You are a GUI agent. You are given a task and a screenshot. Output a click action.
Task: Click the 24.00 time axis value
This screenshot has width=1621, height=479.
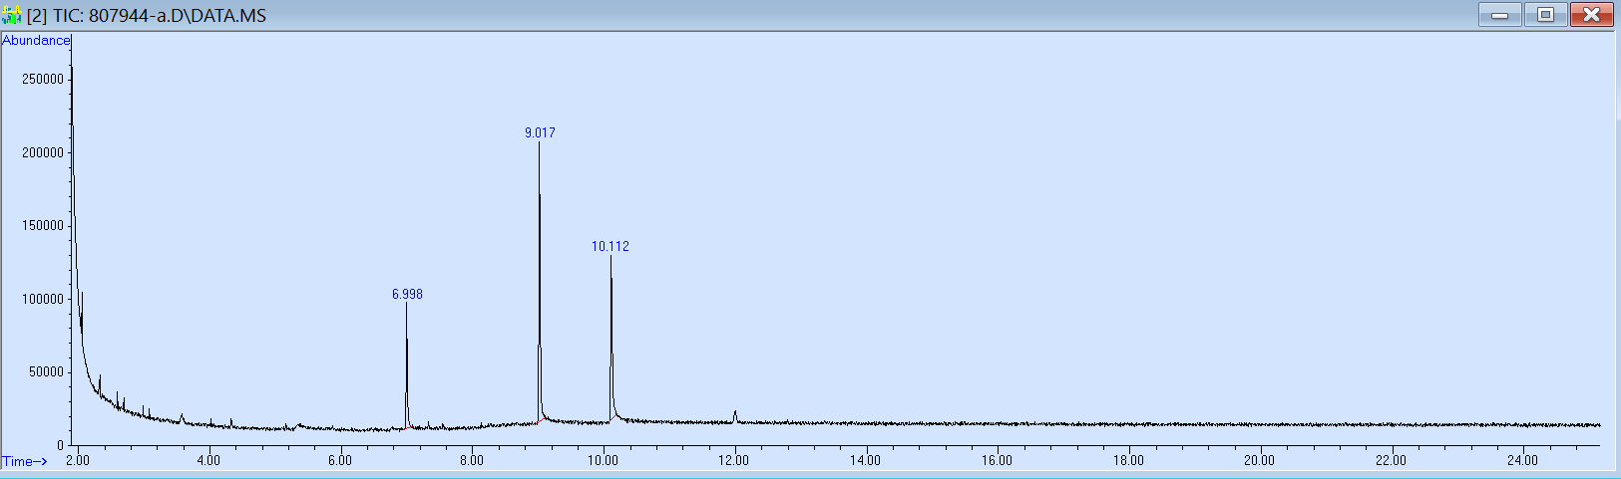[x=1522, y=460]
